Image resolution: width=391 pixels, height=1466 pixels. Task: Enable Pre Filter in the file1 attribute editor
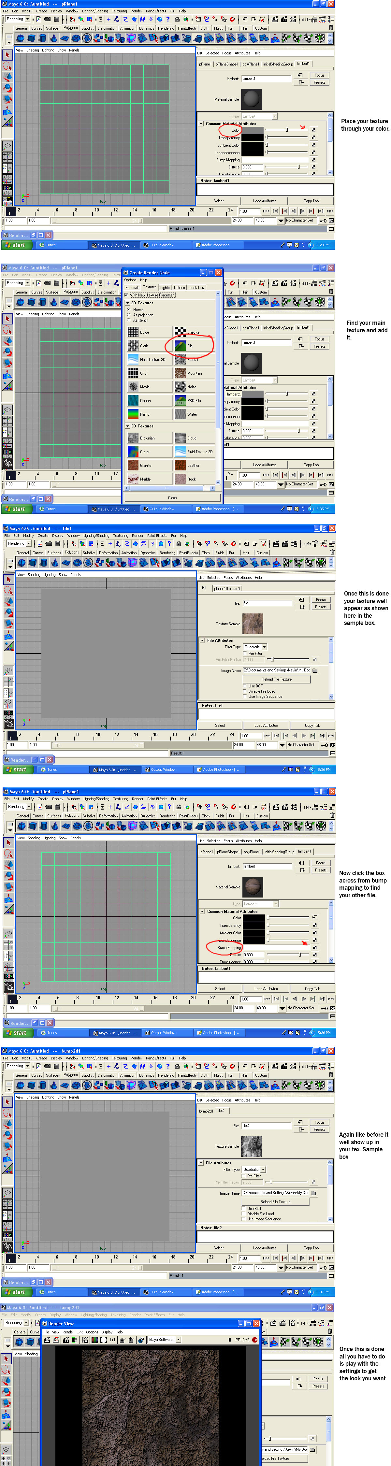click(245, 653)
